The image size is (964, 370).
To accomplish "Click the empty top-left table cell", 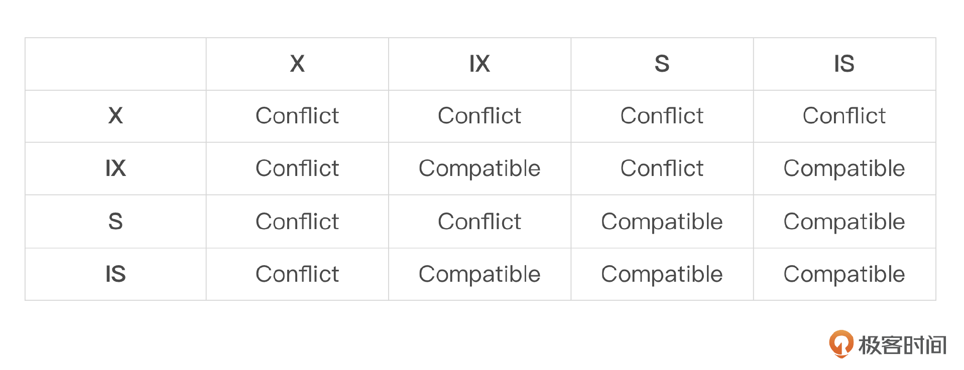I will [x=115, y=64].
